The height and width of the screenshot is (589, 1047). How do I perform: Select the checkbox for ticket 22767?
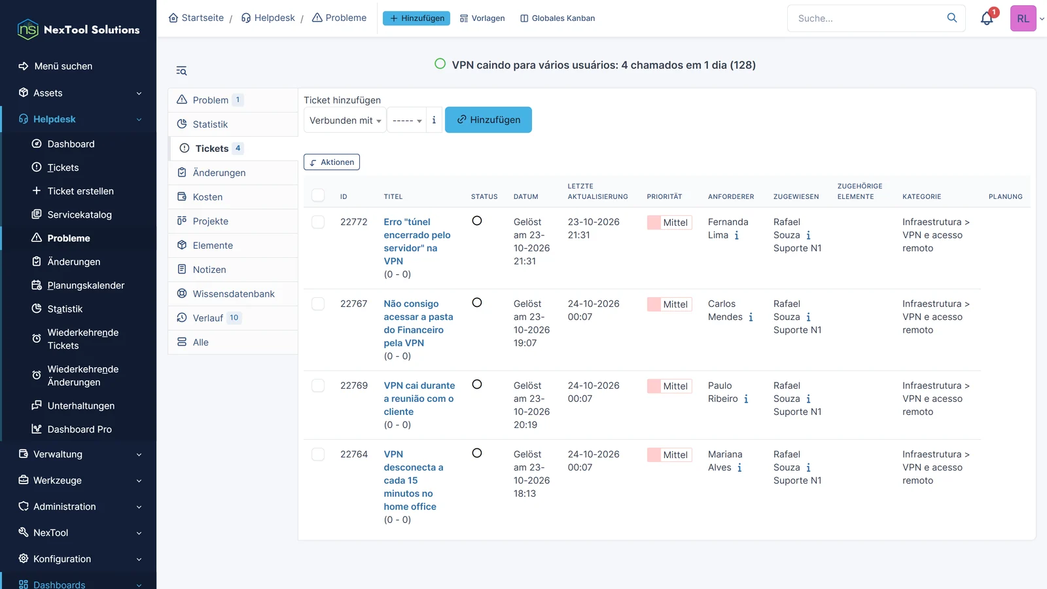318,304
